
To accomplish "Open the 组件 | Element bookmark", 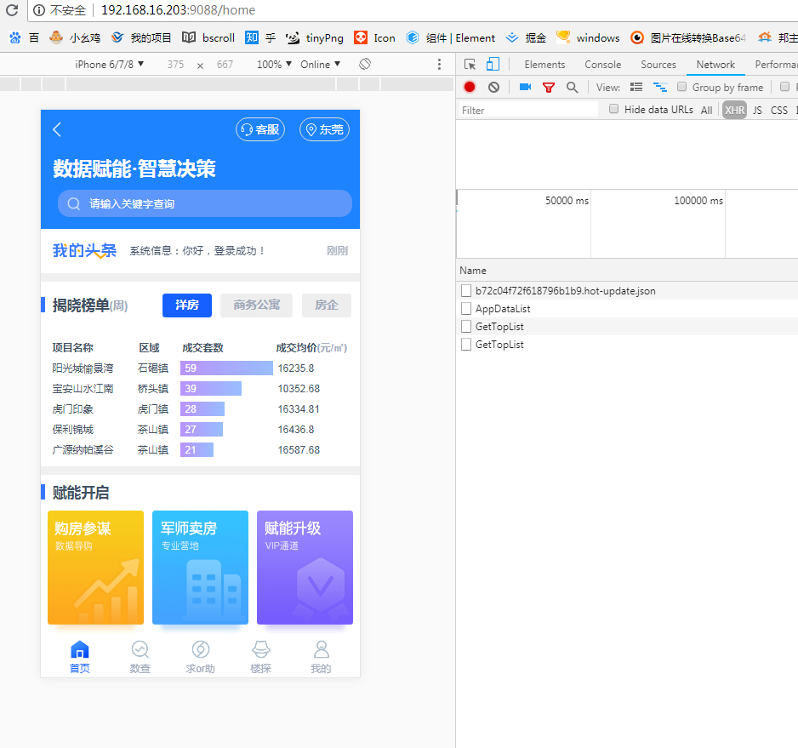I will (451, 37).
